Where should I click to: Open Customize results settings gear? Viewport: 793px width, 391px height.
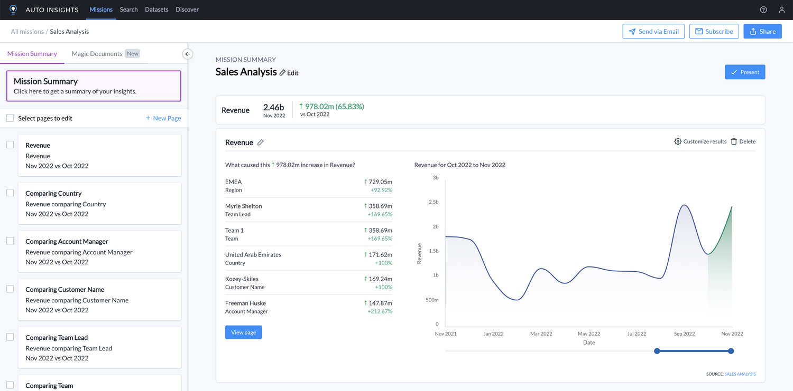677,141
